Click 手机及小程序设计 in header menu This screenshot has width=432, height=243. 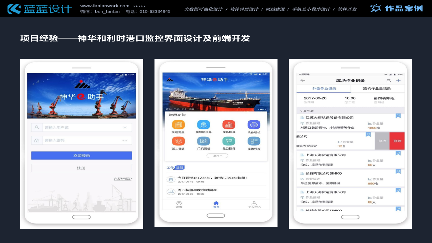click(x=311, y=9)
